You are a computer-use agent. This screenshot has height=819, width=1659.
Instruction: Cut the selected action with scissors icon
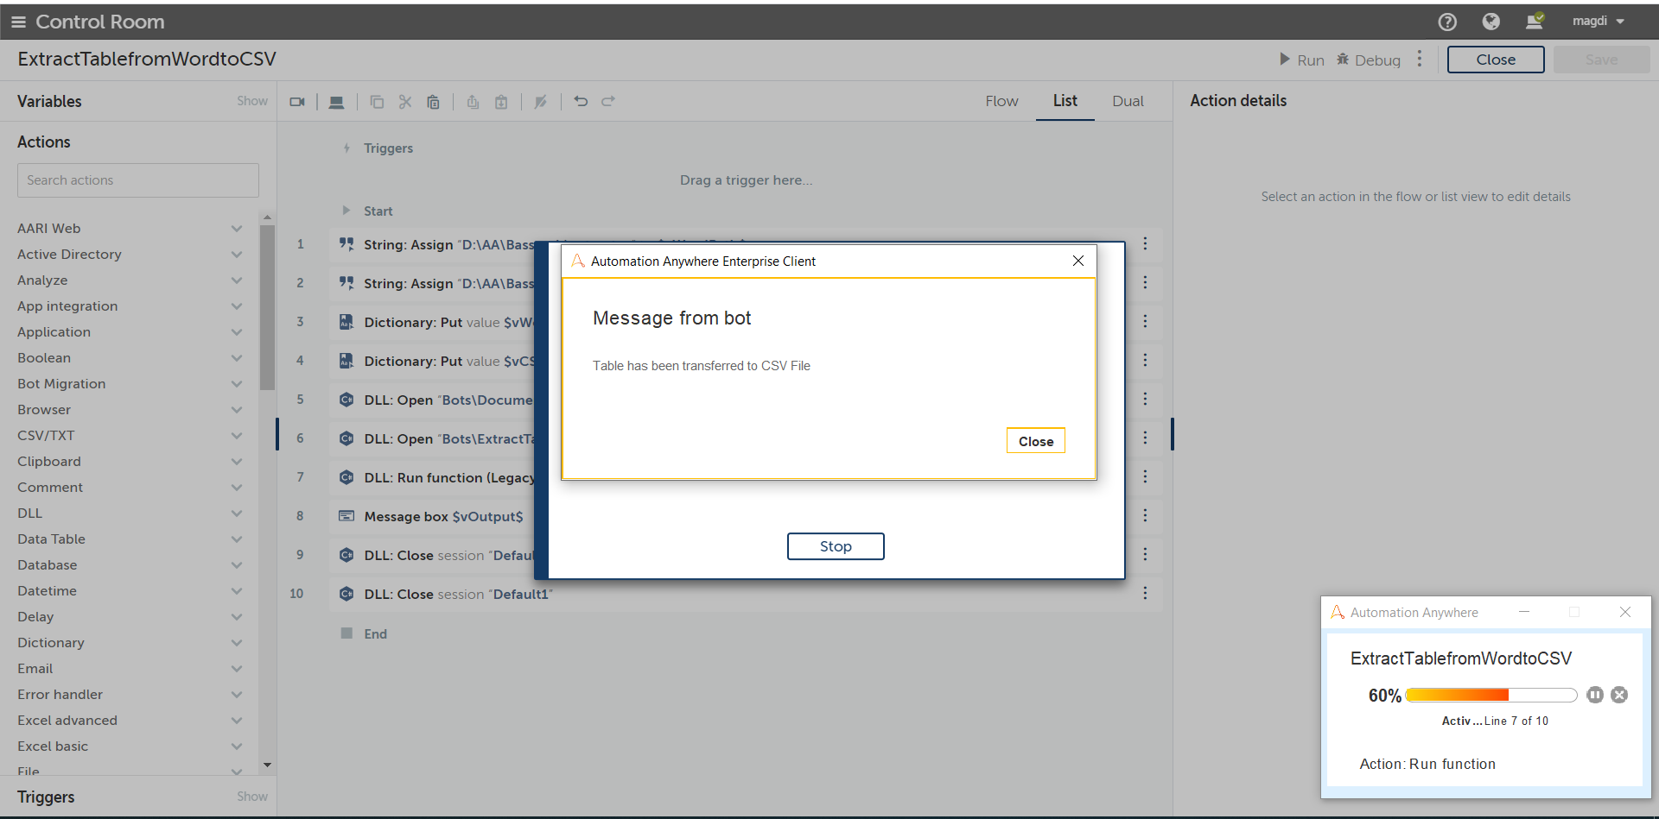point(405,102)
